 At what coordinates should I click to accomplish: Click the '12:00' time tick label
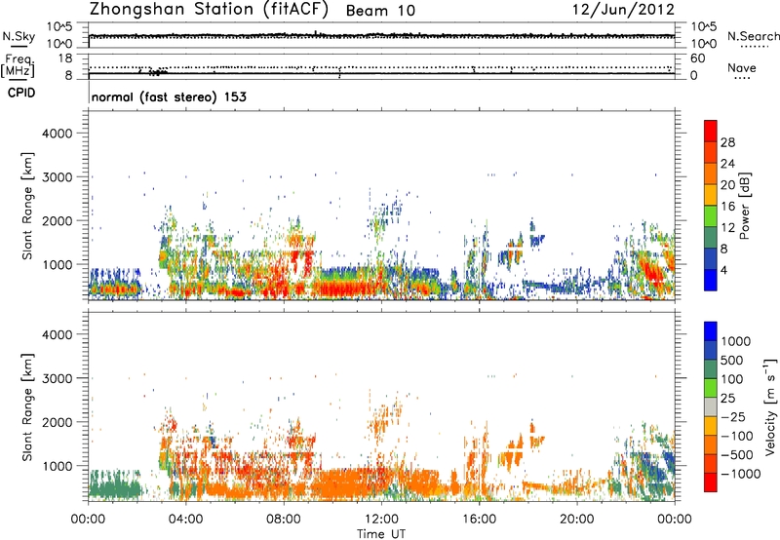pyautogui.click(x=381, y=520)
